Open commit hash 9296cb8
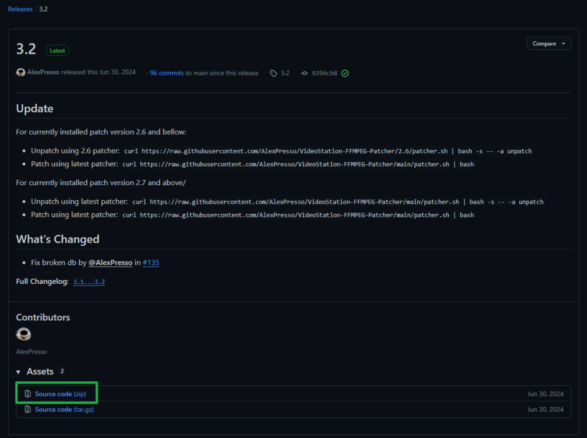The image size is (587, 438). [324, 73]
